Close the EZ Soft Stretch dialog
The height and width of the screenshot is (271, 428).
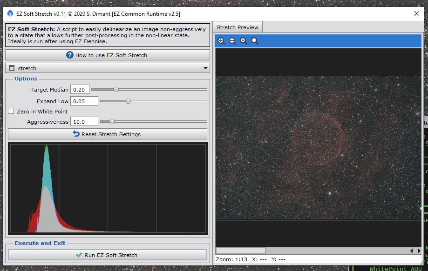pyautogui.click(x=416, y=13)
